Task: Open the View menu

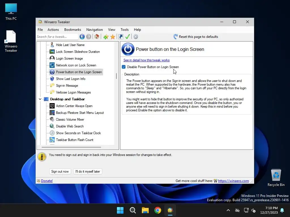Action: [112, 29]
